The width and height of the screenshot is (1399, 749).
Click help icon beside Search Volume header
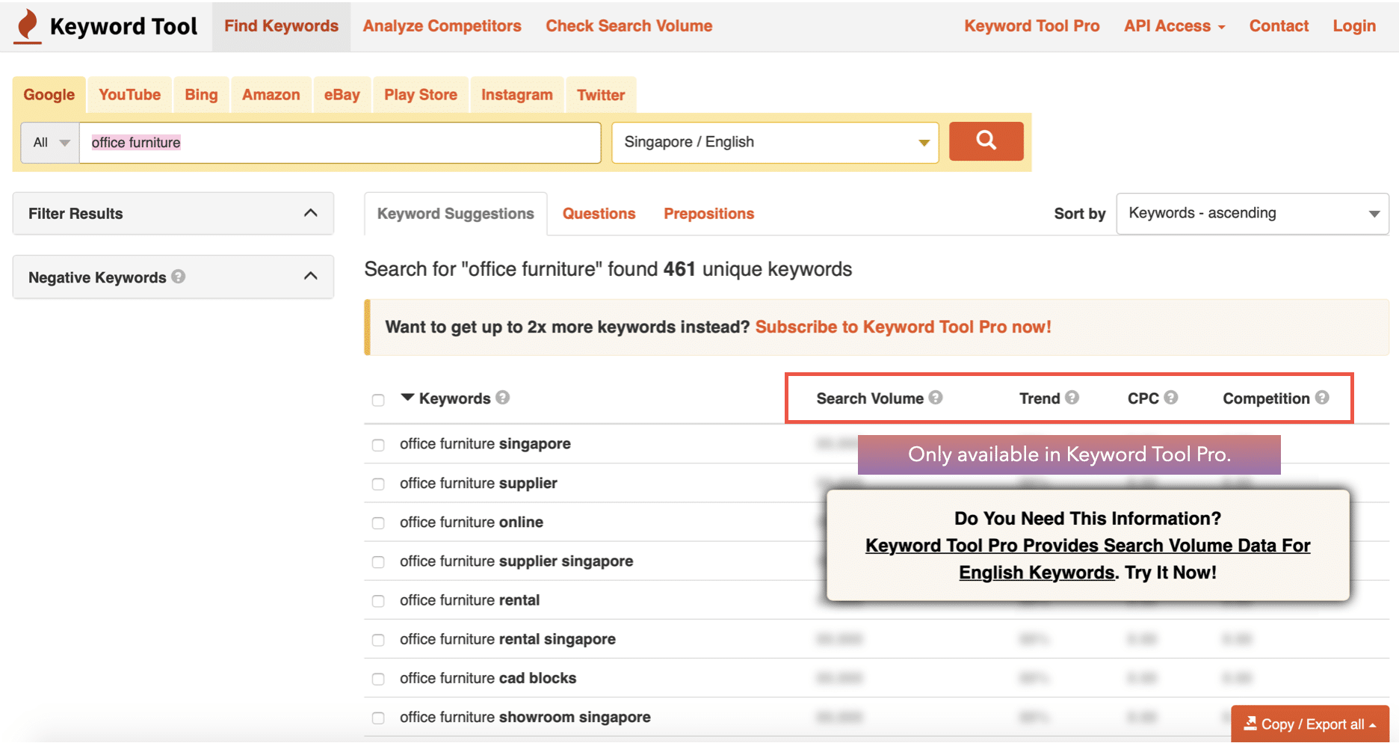point(936,398)
